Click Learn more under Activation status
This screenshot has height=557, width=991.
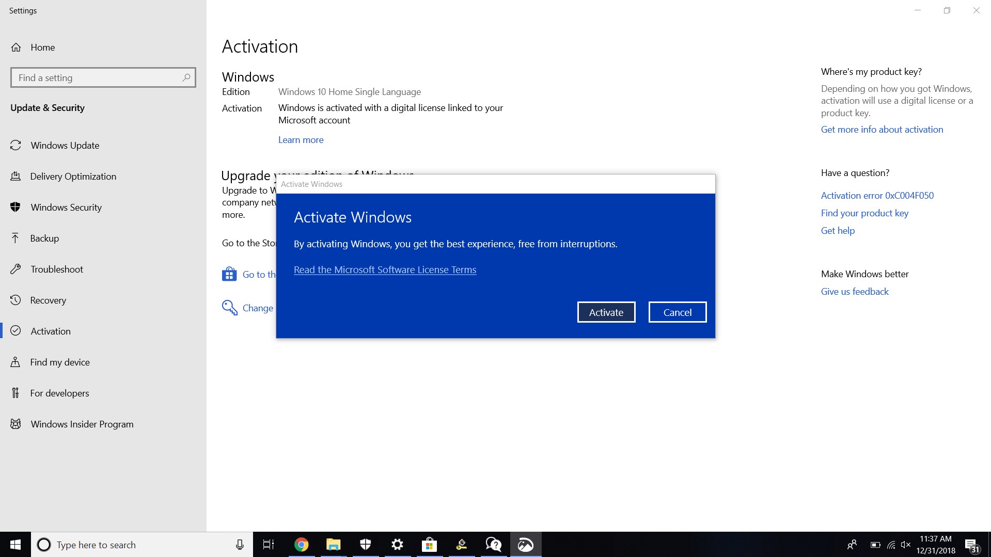(x=301, y=139)
